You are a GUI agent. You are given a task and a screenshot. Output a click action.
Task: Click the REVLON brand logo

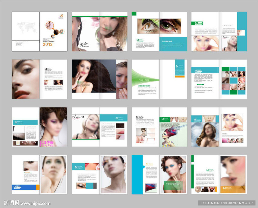pyautogui.click(x=25, y=143)
